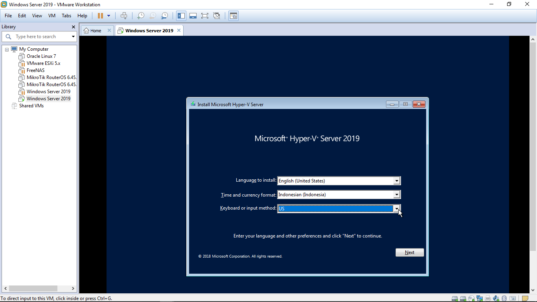The height and width of the screenshot is (302, 537).
Task: Take a snapshot of this virtual machine
Action: 140,16
